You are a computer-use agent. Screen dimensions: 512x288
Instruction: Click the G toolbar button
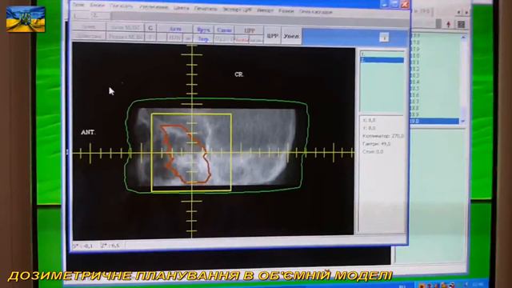(150, 28)
